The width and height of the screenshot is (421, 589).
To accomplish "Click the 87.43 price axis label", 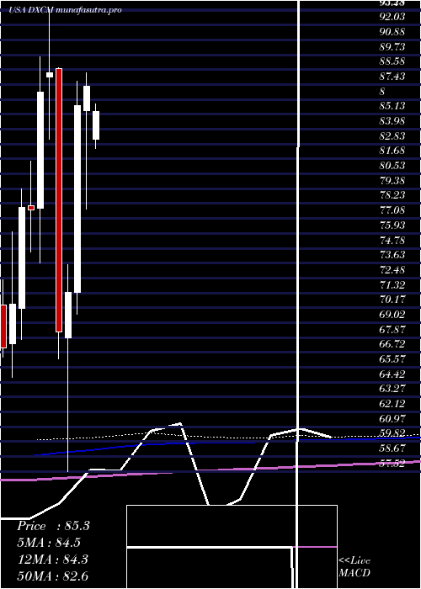I will point(392,77).
